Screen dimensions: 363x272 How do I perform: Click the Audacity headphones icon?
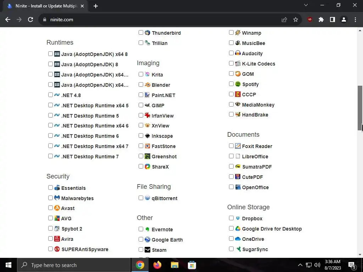pos(238,53)
